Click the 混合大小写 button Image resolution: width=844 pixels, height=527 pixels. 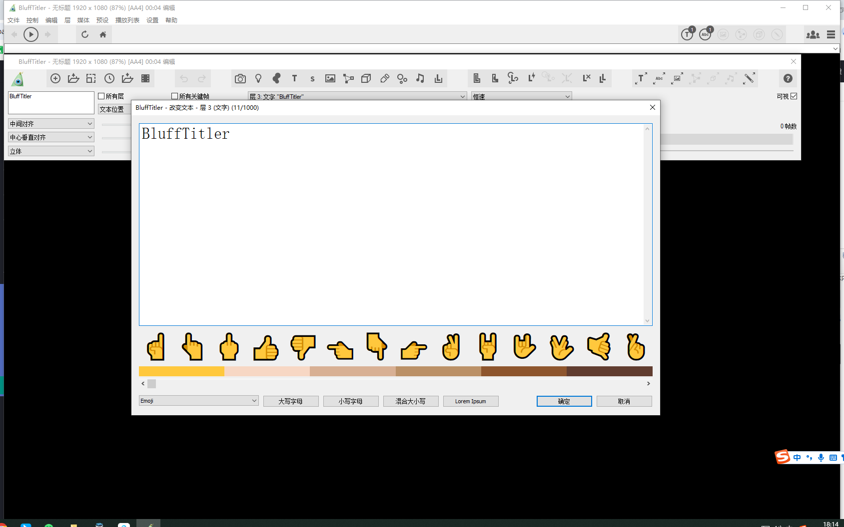(411, 401)
